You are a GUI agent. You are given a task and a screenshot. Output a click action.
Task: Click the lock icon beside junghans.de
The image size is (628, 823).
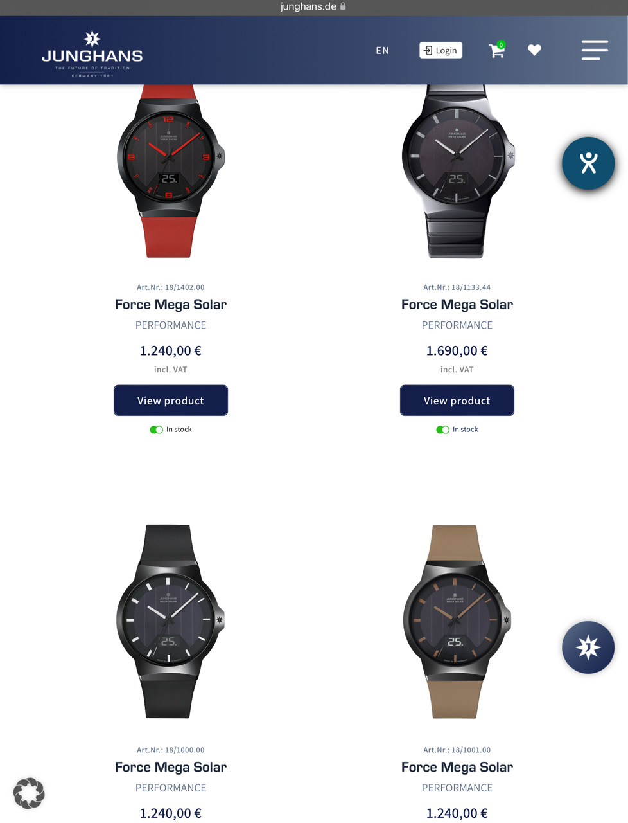point(343,6)
